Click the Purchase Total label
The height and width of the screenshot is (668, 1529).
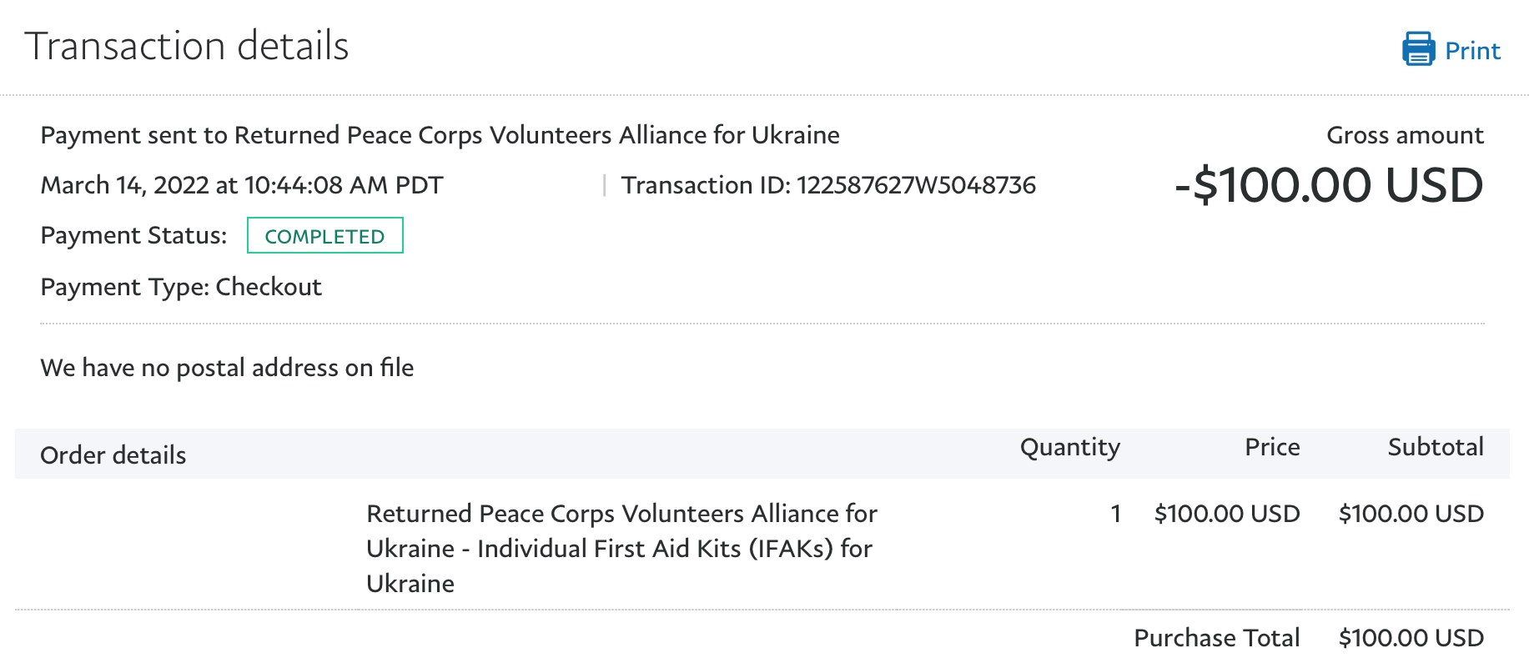point(1217,638)
